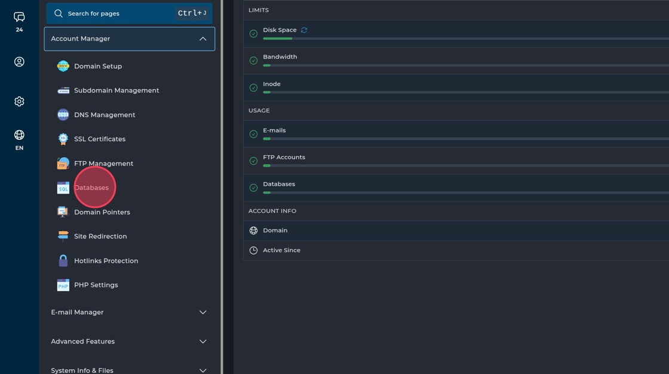Open Site Redirection link

coord(100,237)
